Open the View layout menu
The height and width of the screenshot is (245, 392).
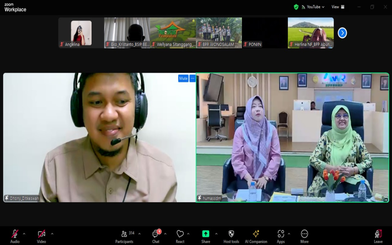click(x=338, y=7)
